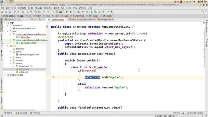The image size is (208, 117).
Task: Open the Build menu
Action: click(56, 8)
